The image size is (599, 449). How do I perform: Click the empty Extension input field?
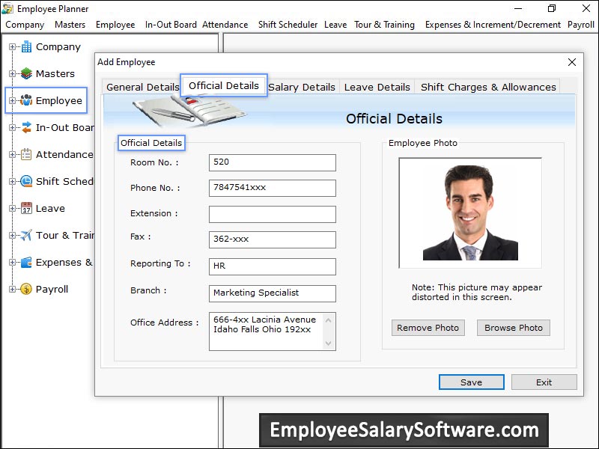[272, 214]
